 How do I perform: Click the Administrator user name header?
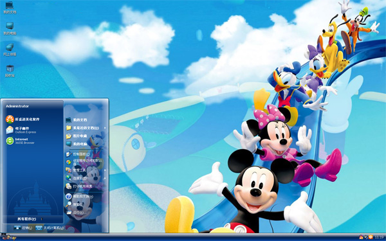[17, 106]
